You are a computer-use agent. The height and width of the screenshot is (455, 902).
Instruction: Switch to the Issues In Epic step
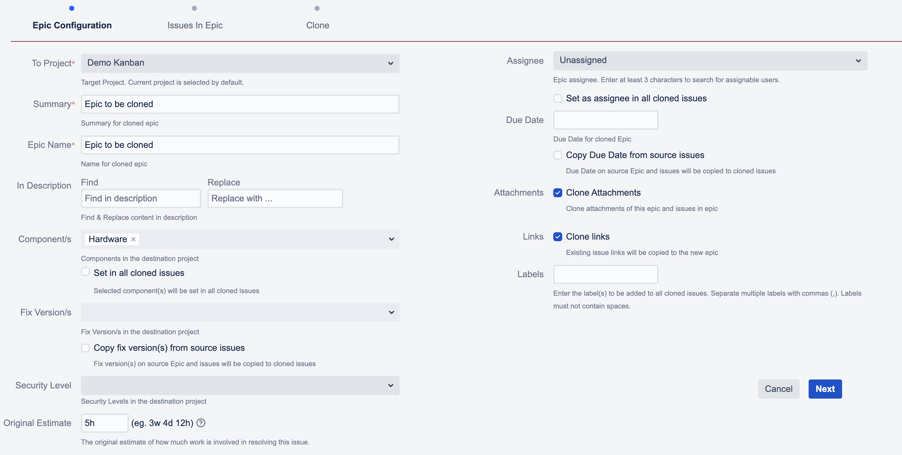click(195, 25)
